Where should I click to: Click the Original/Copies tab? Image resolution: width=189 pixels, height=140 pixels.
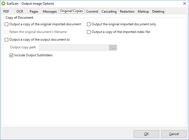tap(71, 11)
